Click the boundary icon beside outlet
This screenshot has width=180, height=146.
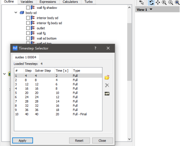click(x=33, y=28)
